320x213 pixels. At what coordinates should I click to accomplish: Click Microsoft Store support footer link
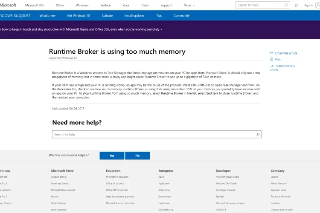click(63, 190)
